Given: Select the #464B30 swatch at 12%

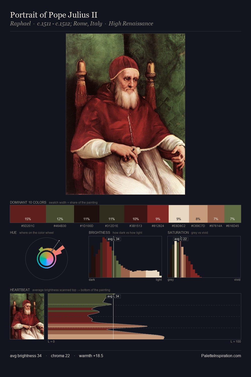Looking at the screenshot, I should (x=60, y=214).
